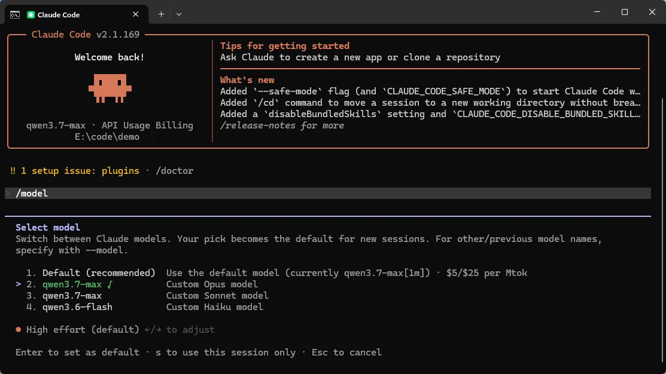
Task: Click the checkmark next to qwen3.7-max
Action: pyautogui.click(x=110, y=284)
